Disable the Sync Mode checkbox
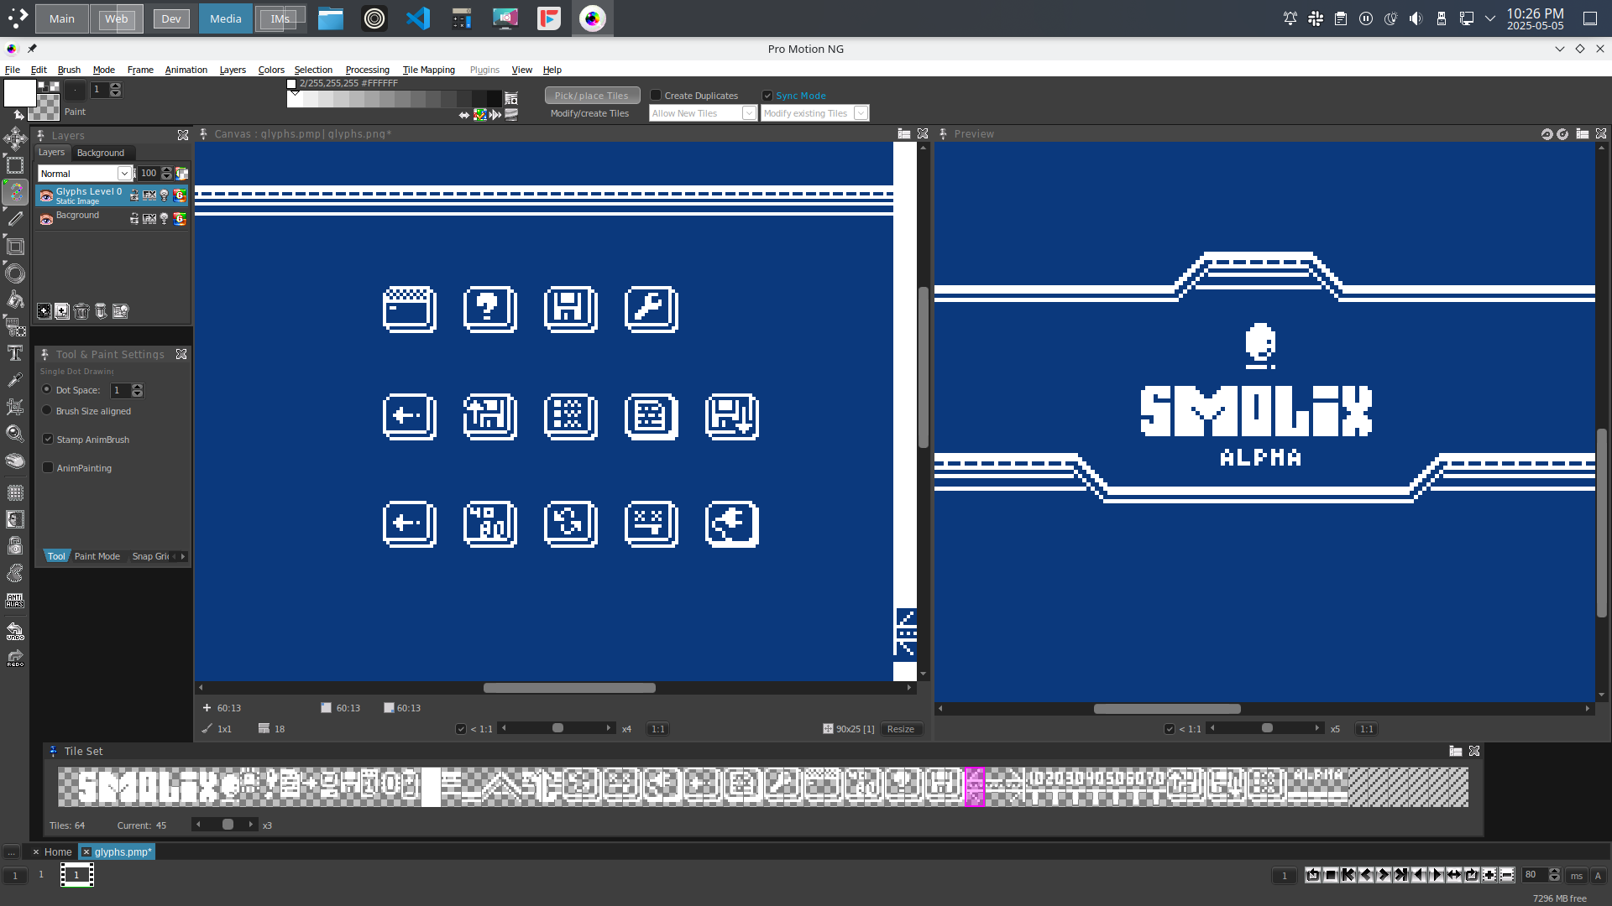Viewport: 1612px width, 906px height. click(767, 96)
